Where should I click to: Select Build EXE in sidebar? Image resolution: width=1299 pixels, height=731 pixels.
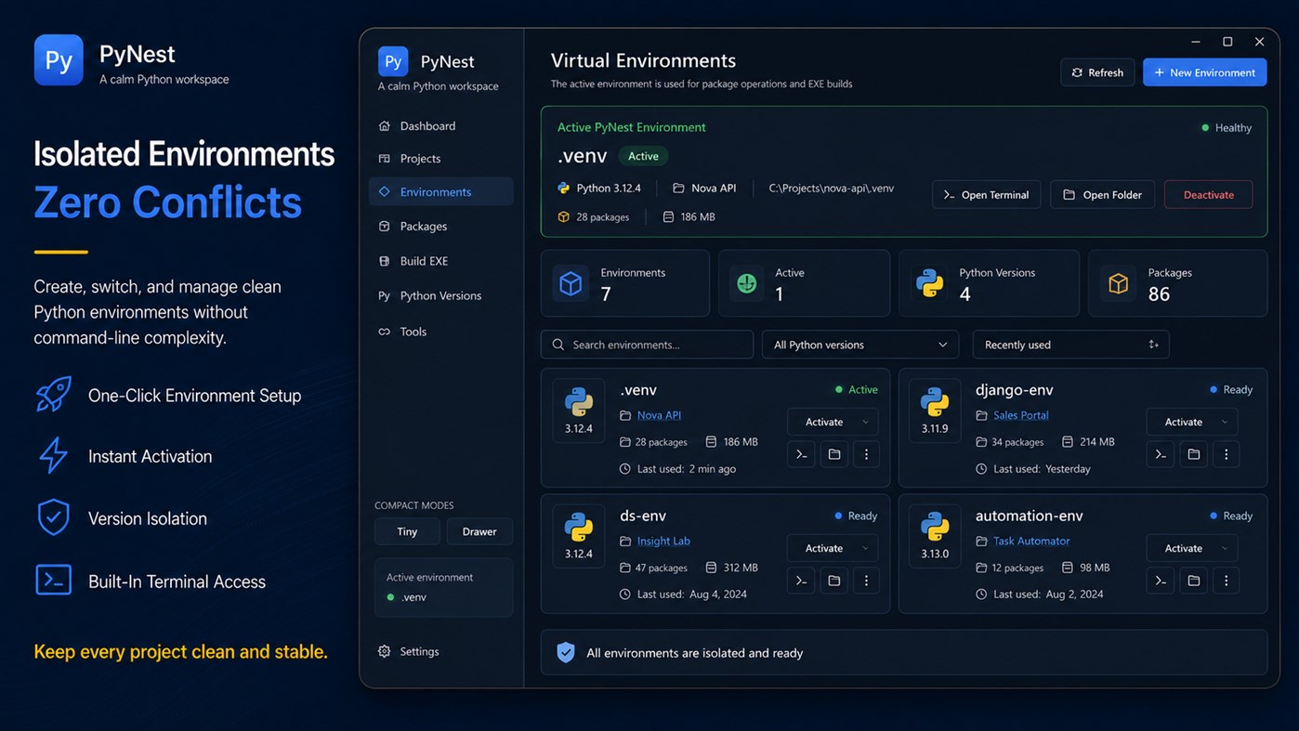pos(440,261)
